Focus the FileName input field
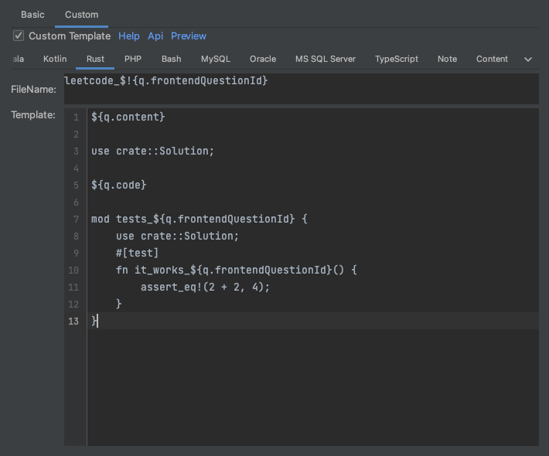Viewport: 549px width, 456px height. tap(301, 89)
